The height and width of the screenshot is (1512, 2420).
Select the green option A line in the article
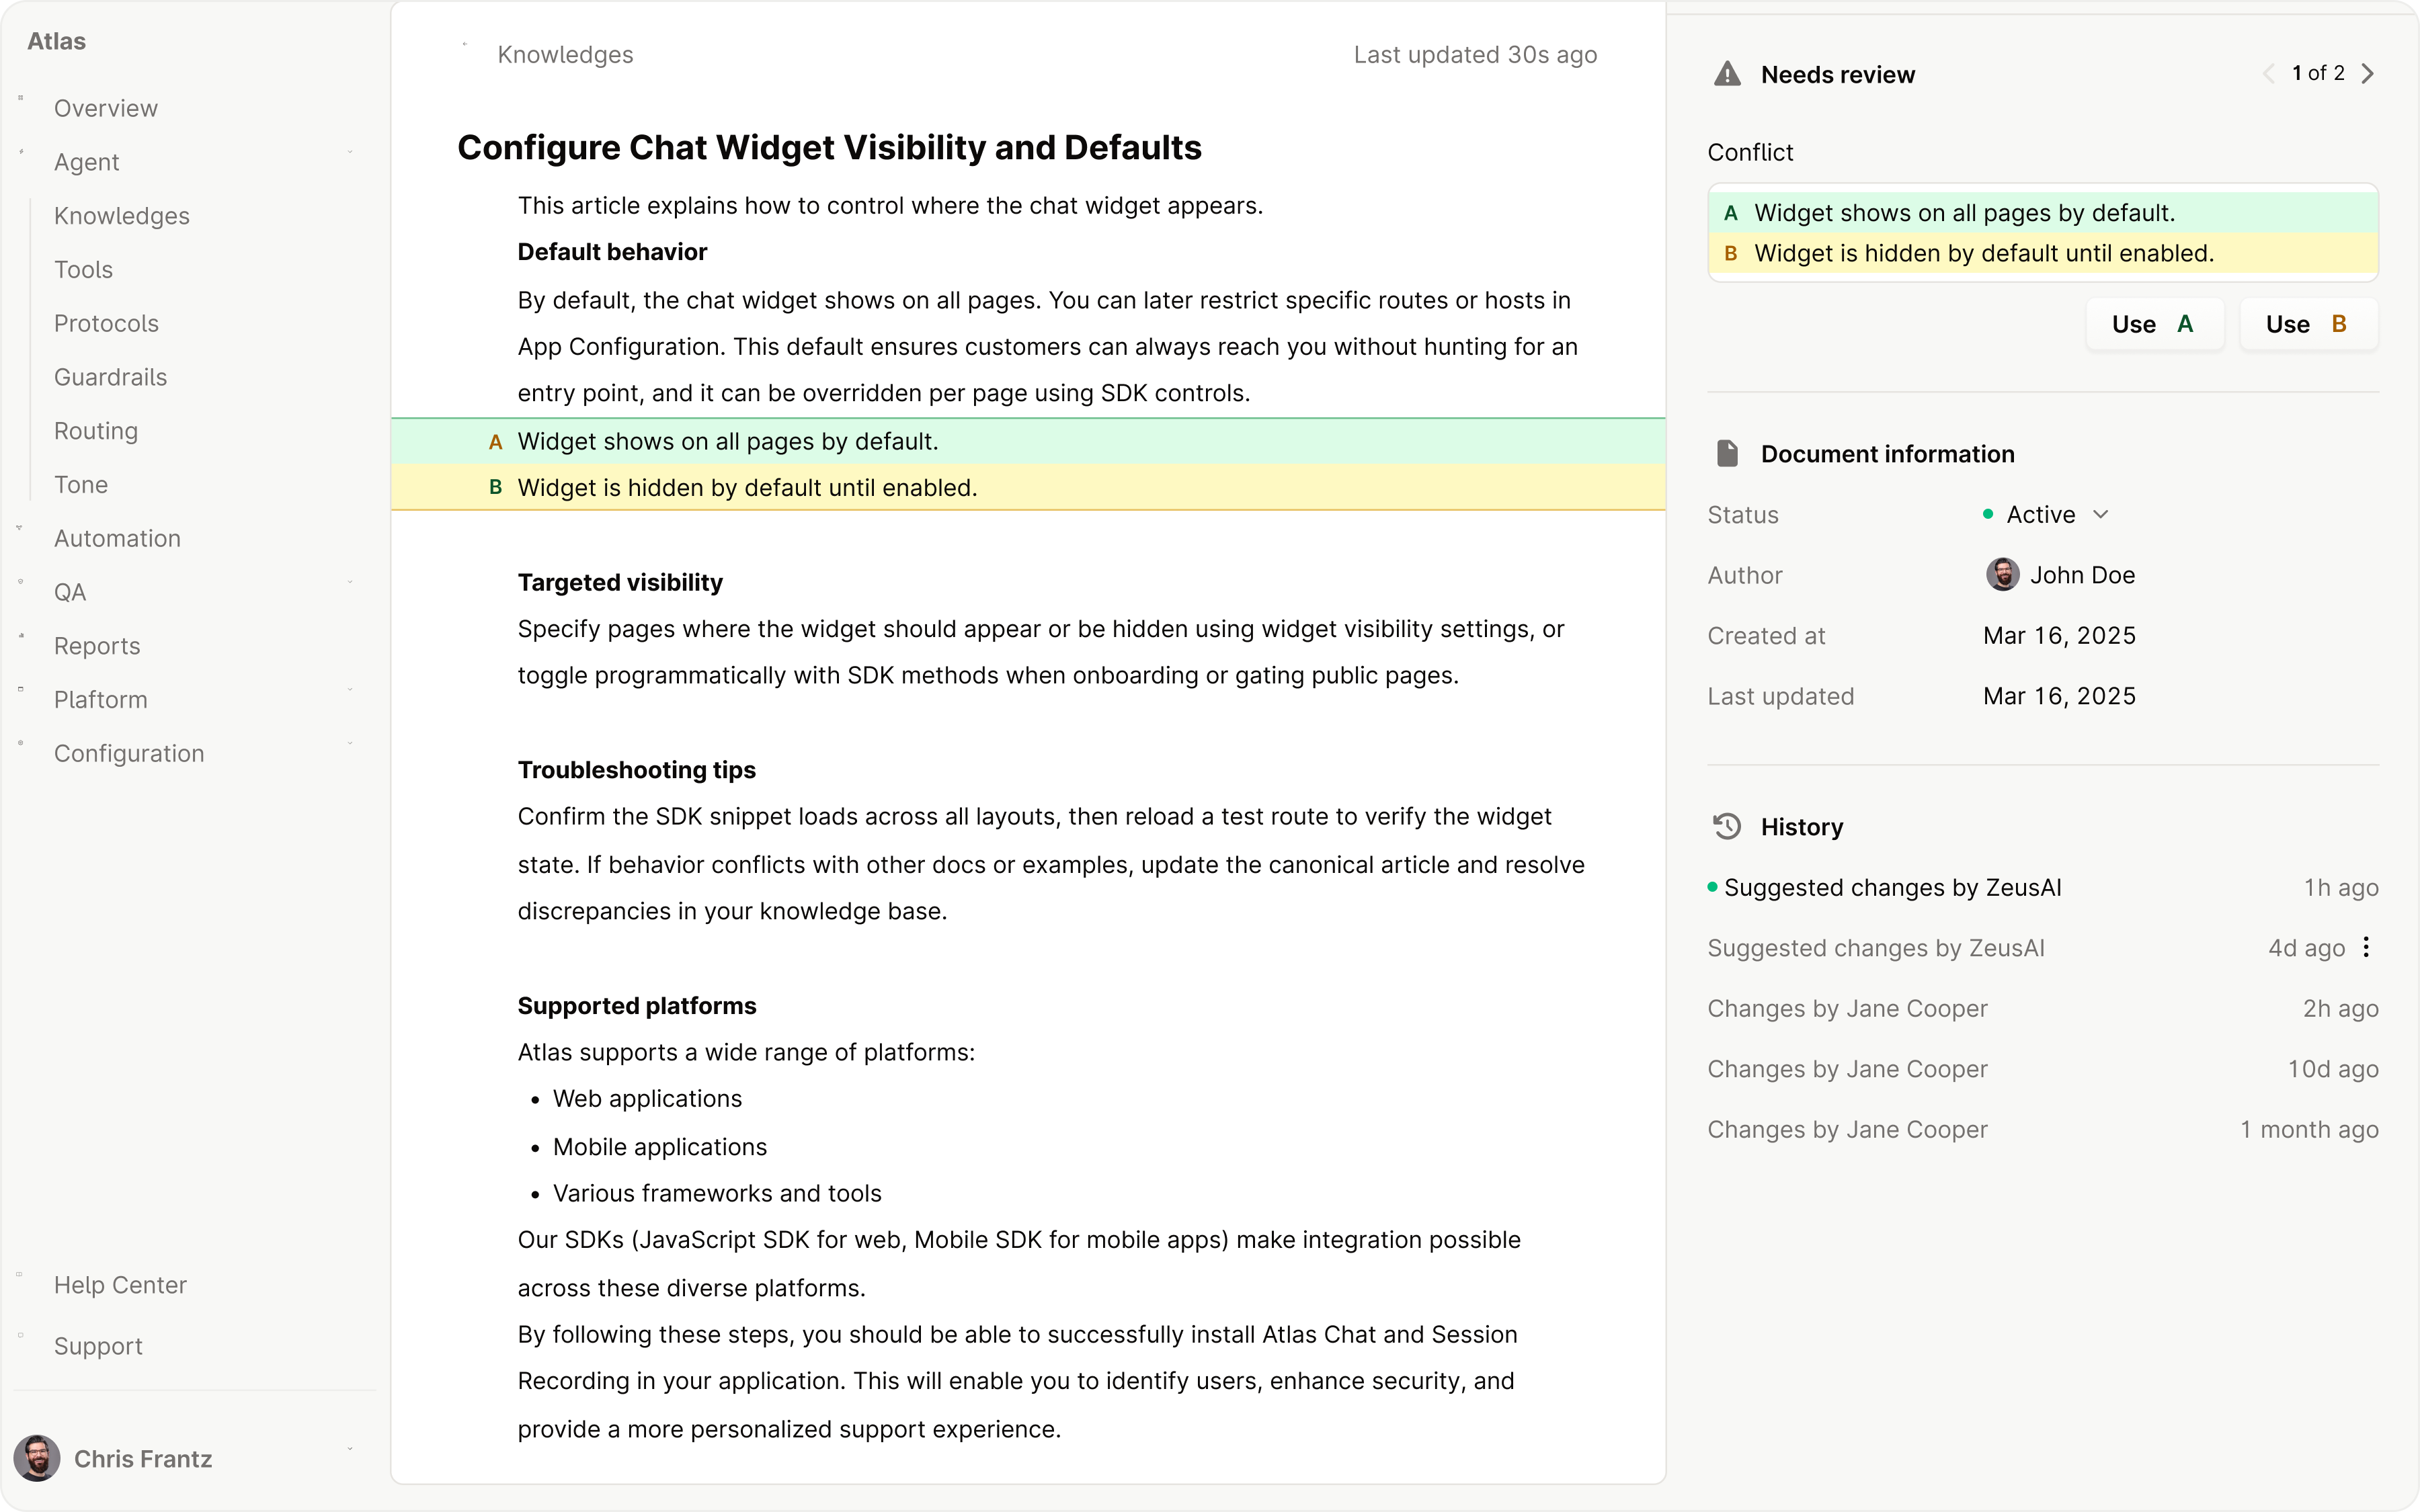[727, 441]
